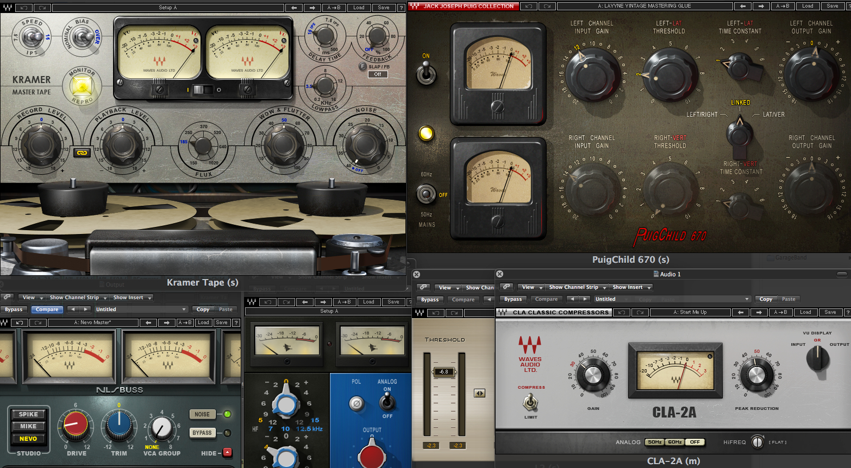This screenshot has height=468, width=851.
Task: Open Show Insert dropdown in CLA-2A window
Action: pos(631,287)
